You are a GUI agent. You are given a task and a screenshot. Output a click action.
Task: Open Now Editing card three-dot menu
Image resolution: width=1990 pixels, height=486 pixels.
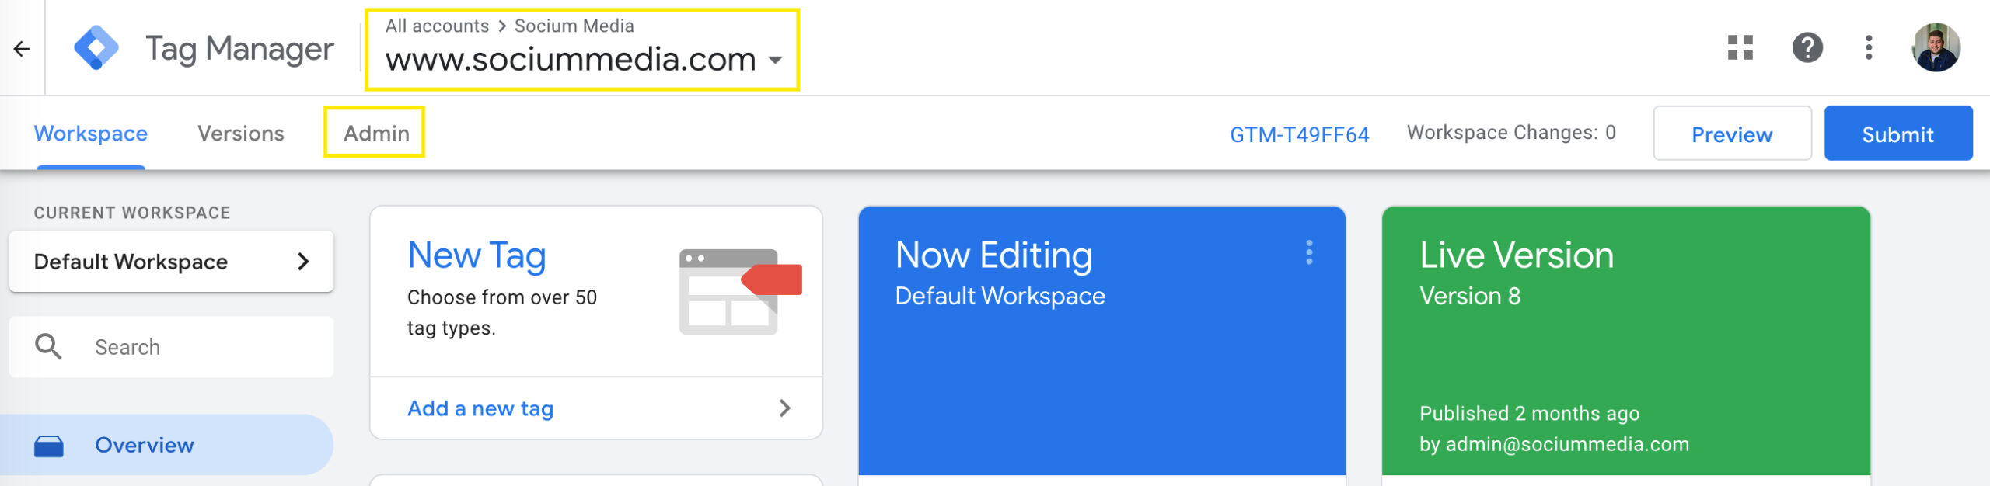(1309, 252)
